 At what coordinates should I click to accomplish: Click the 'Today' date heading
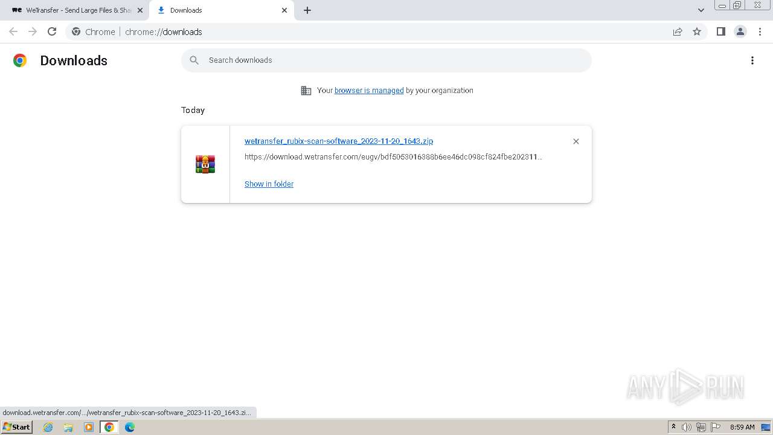click(x=193, y=110)
